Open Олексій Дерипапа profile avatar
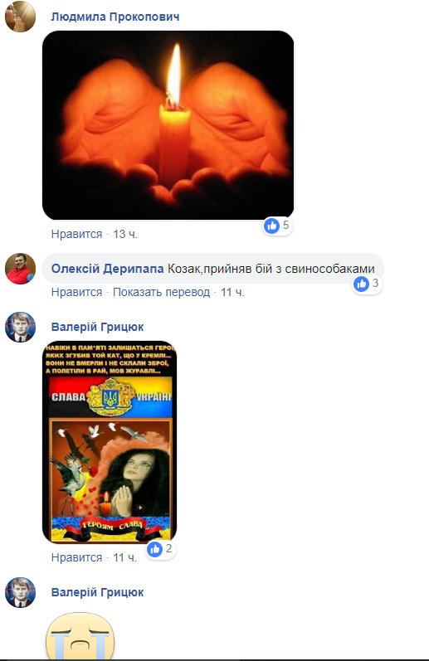429x661 pixels. click(x=20, y=269)
